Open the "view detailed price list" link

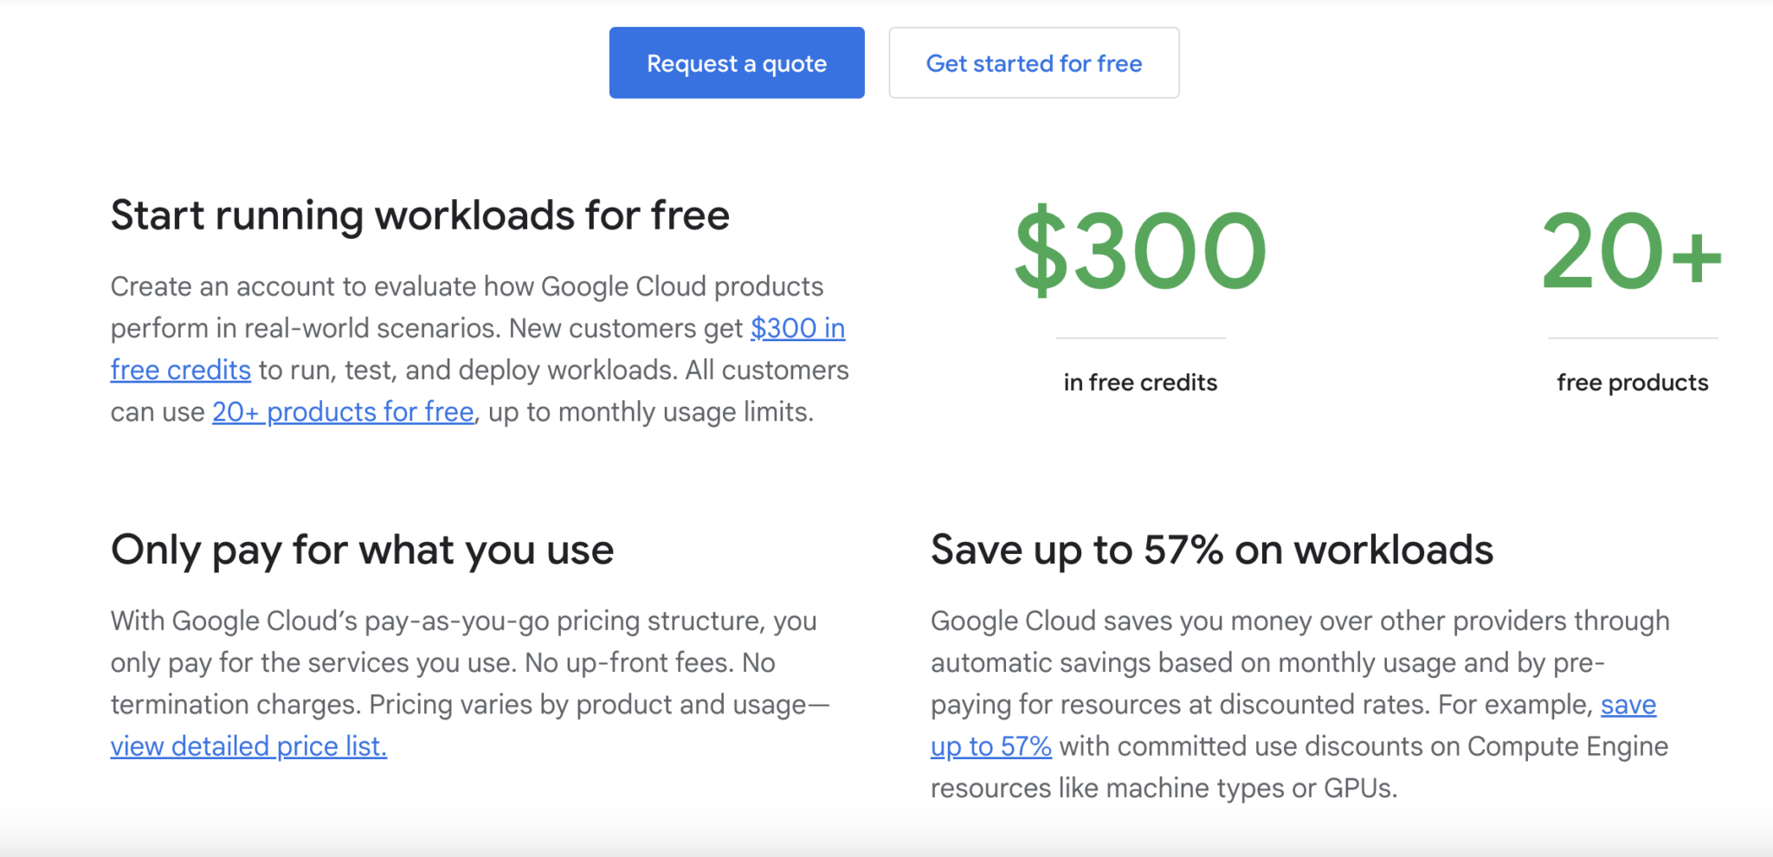pos(248,745)
